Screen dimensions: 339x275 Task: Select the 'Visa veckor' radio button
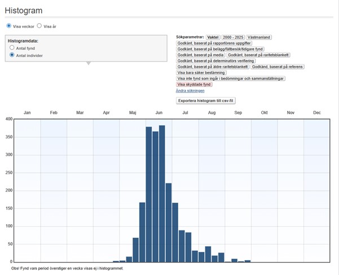(8, 26)
